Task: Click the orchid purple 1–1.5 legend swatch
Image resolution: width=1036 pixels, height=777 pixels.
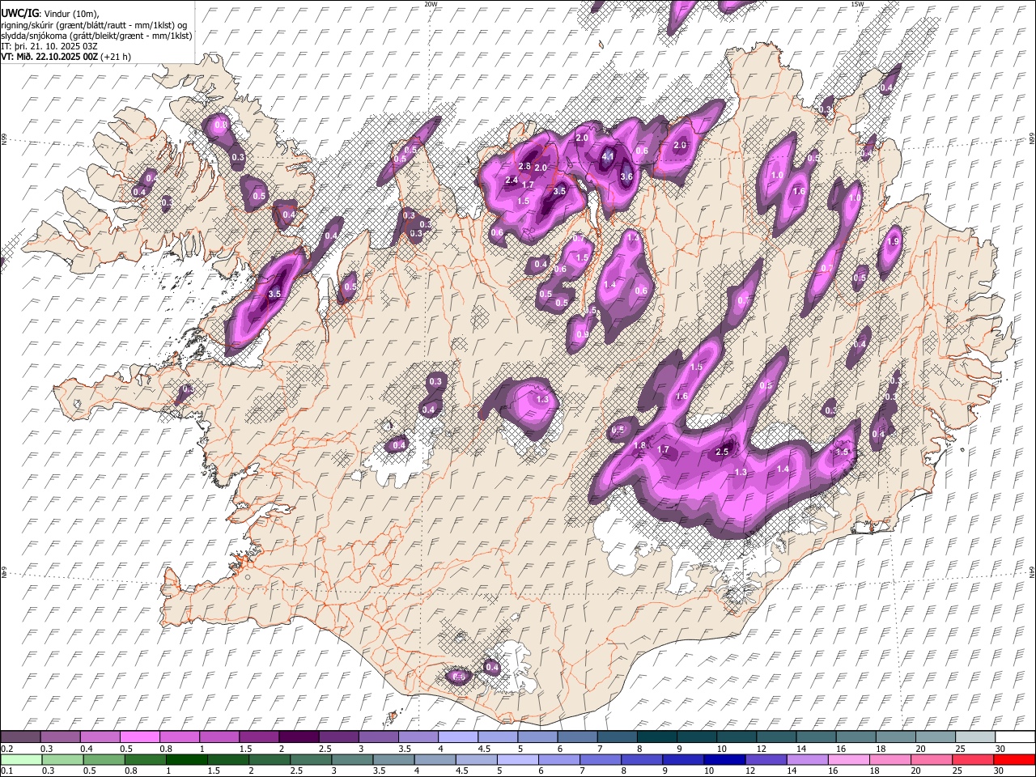Action: coord(219,737)
